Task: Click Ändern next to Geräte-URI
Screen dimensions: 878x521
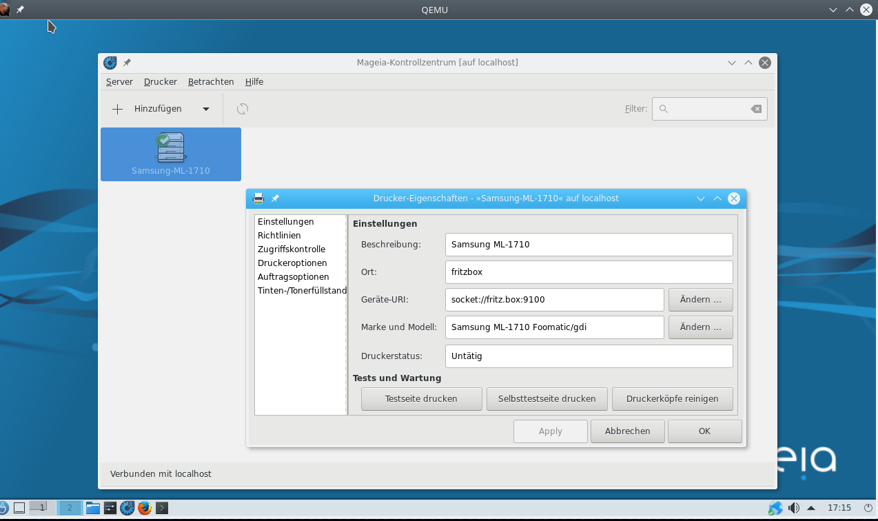Action: (x=701, y=300)
